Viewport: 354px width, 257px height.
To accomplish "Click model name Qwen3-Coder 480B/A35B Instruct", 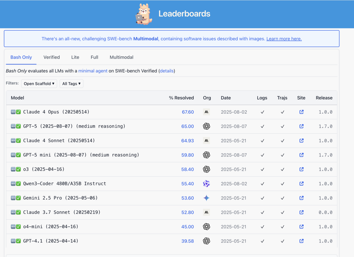I will [x=65, y=184].
